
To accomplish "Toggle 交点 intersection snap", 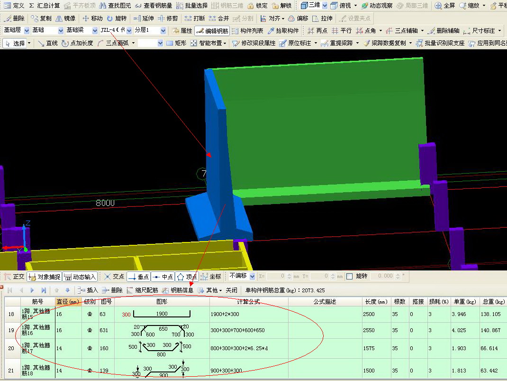I will coord(114,277).
